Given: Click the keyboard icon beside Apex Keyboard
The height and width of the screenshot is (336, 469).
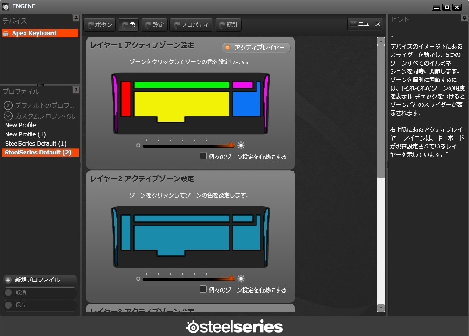Looking at the screenshot, I should pyautogui.click(x=6, y=33).
